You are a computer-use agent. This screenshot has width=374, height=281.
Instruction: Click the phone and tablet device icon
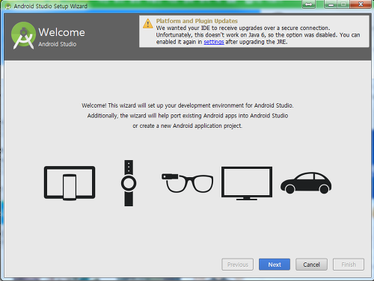click(70, 183)
